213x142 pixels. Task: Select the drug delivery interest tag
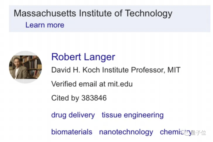(73, 115)
